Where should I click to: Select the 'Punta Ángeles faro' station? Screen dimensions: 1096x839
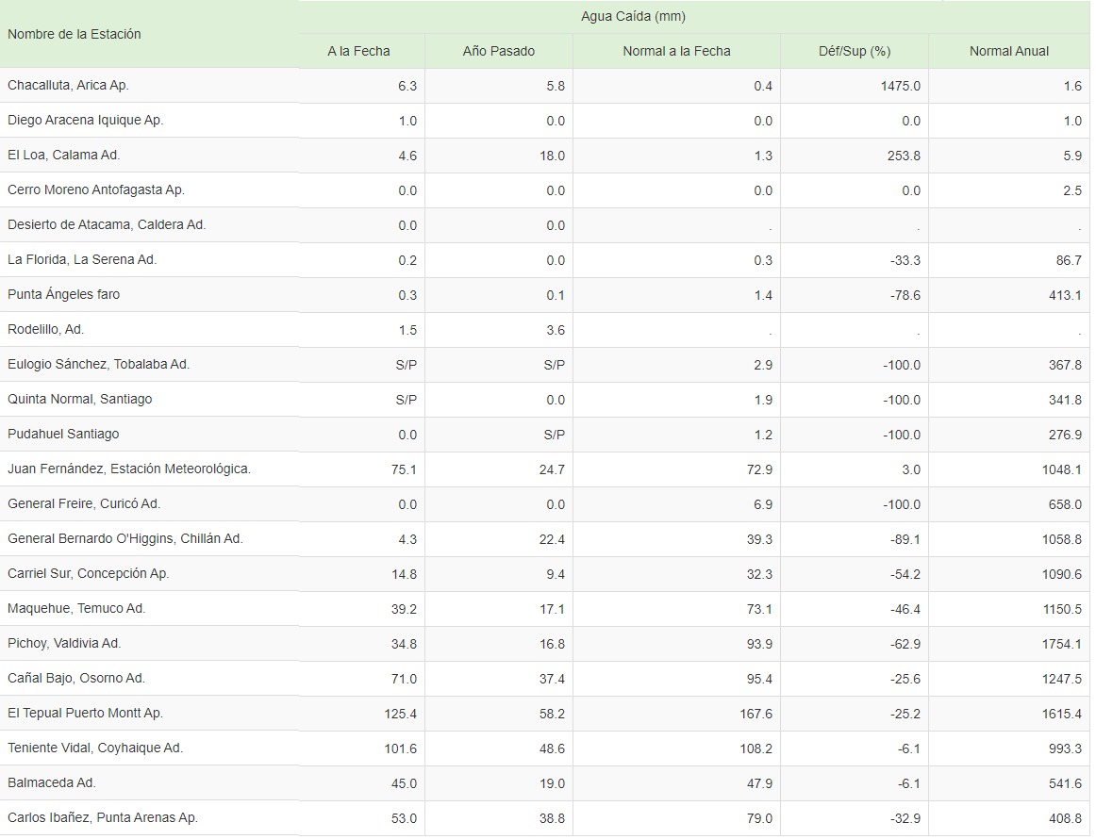[64, 295]
